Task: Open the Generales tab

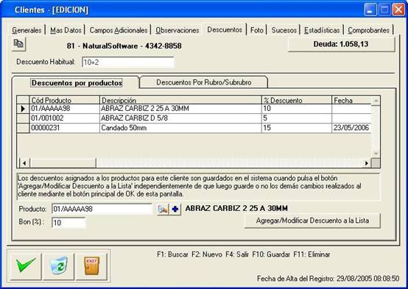Action: (27, 30)
